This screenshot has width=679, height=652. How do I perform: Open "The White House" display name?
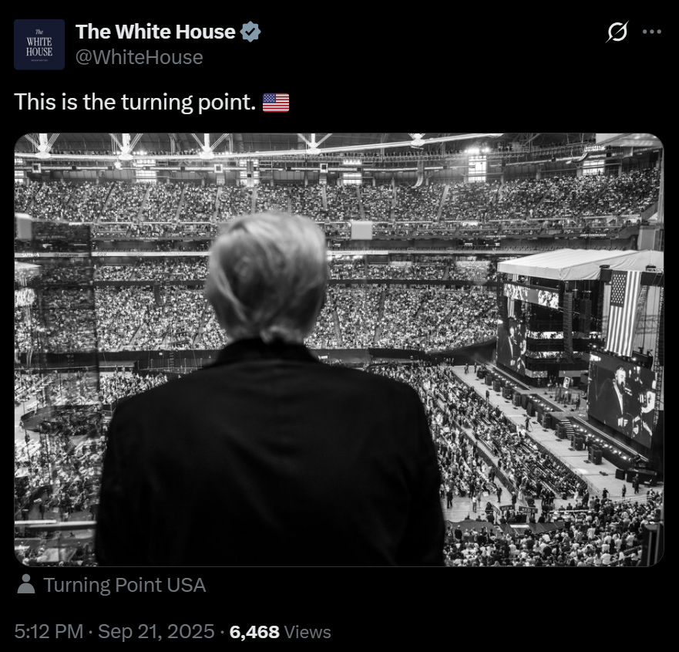pos(156,32)
